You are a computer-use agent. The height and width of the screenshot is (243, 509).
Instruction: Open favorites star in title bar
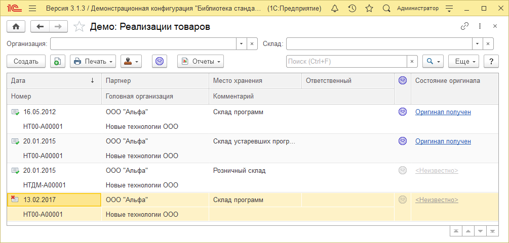click(369, 9)
